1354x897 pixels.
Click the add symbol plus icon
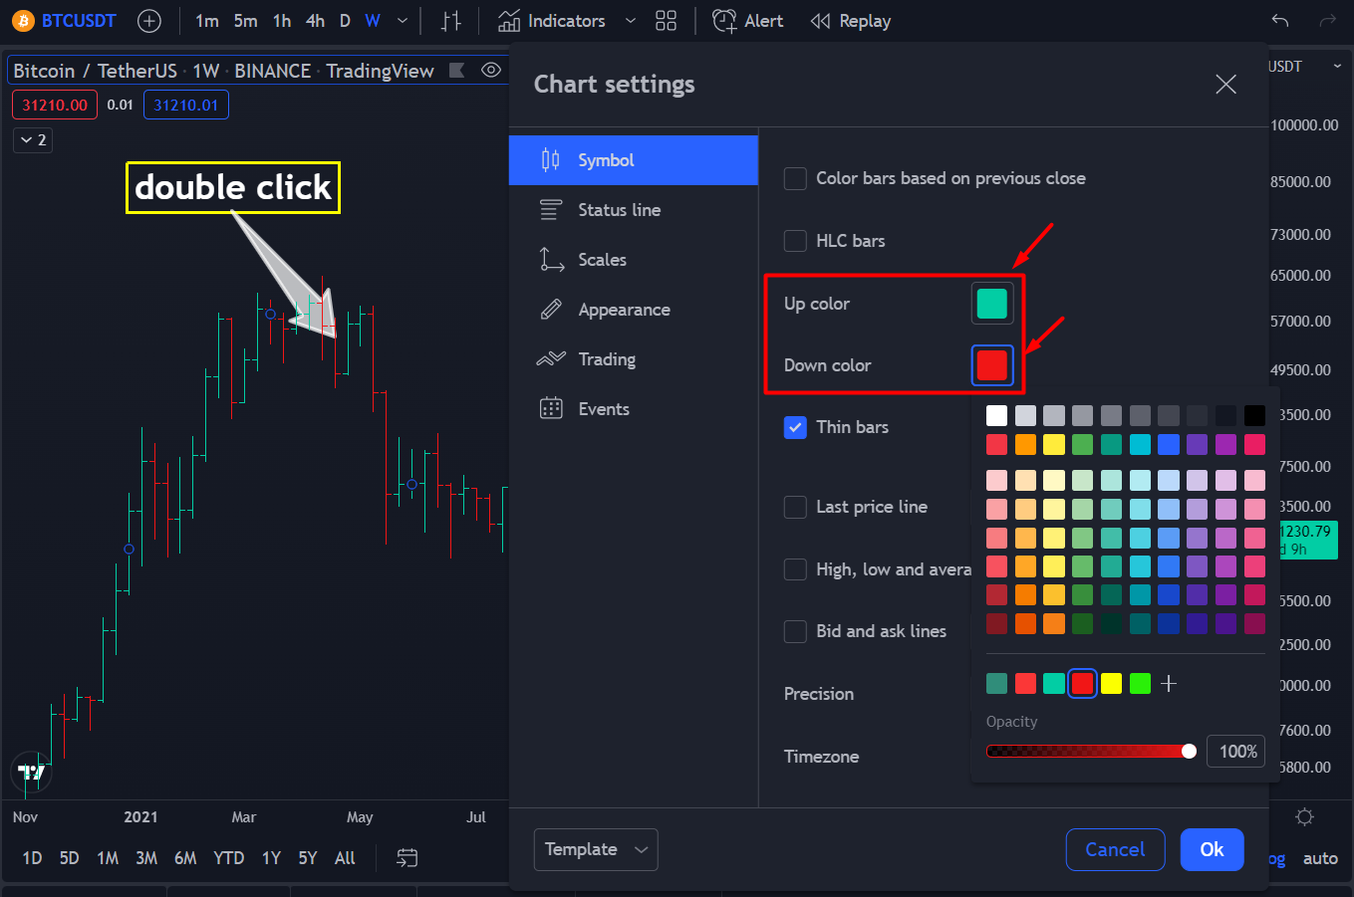pyautogui.click(x=149, y=20)
